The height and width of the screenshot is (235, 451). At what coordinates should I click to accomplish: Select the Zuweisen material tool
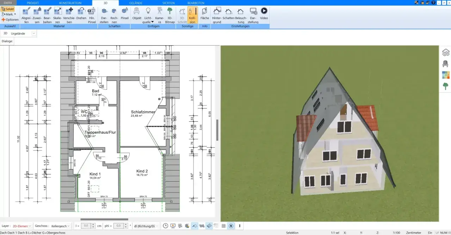coord(37,15)
